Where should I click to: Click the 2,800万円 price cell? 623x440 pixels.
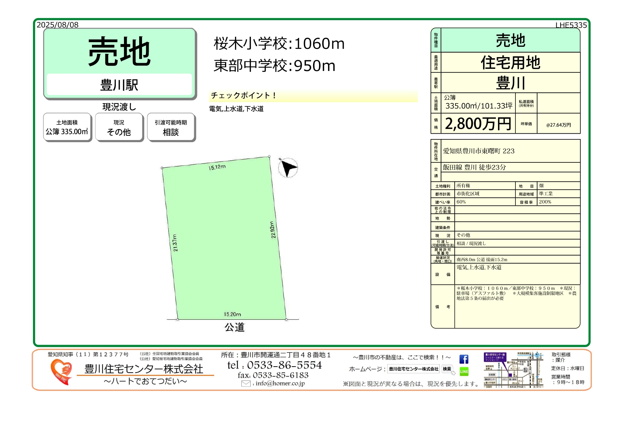click(x=478, y=124)
